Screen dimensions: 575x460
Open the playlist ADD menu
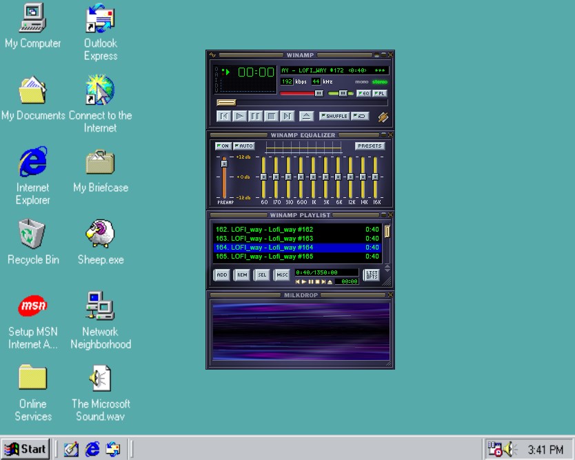coord(222,274)
